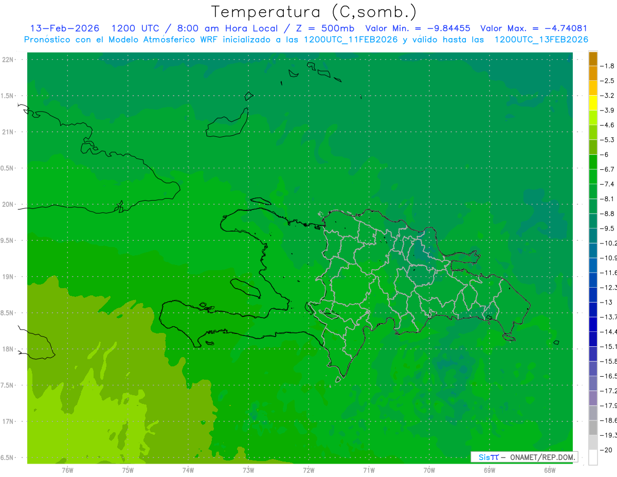The width and height of the screenshot is (617, 477).
Task: Select the valid-until time '1200UTC_13FEB2026'
Action: pos(541,40)
